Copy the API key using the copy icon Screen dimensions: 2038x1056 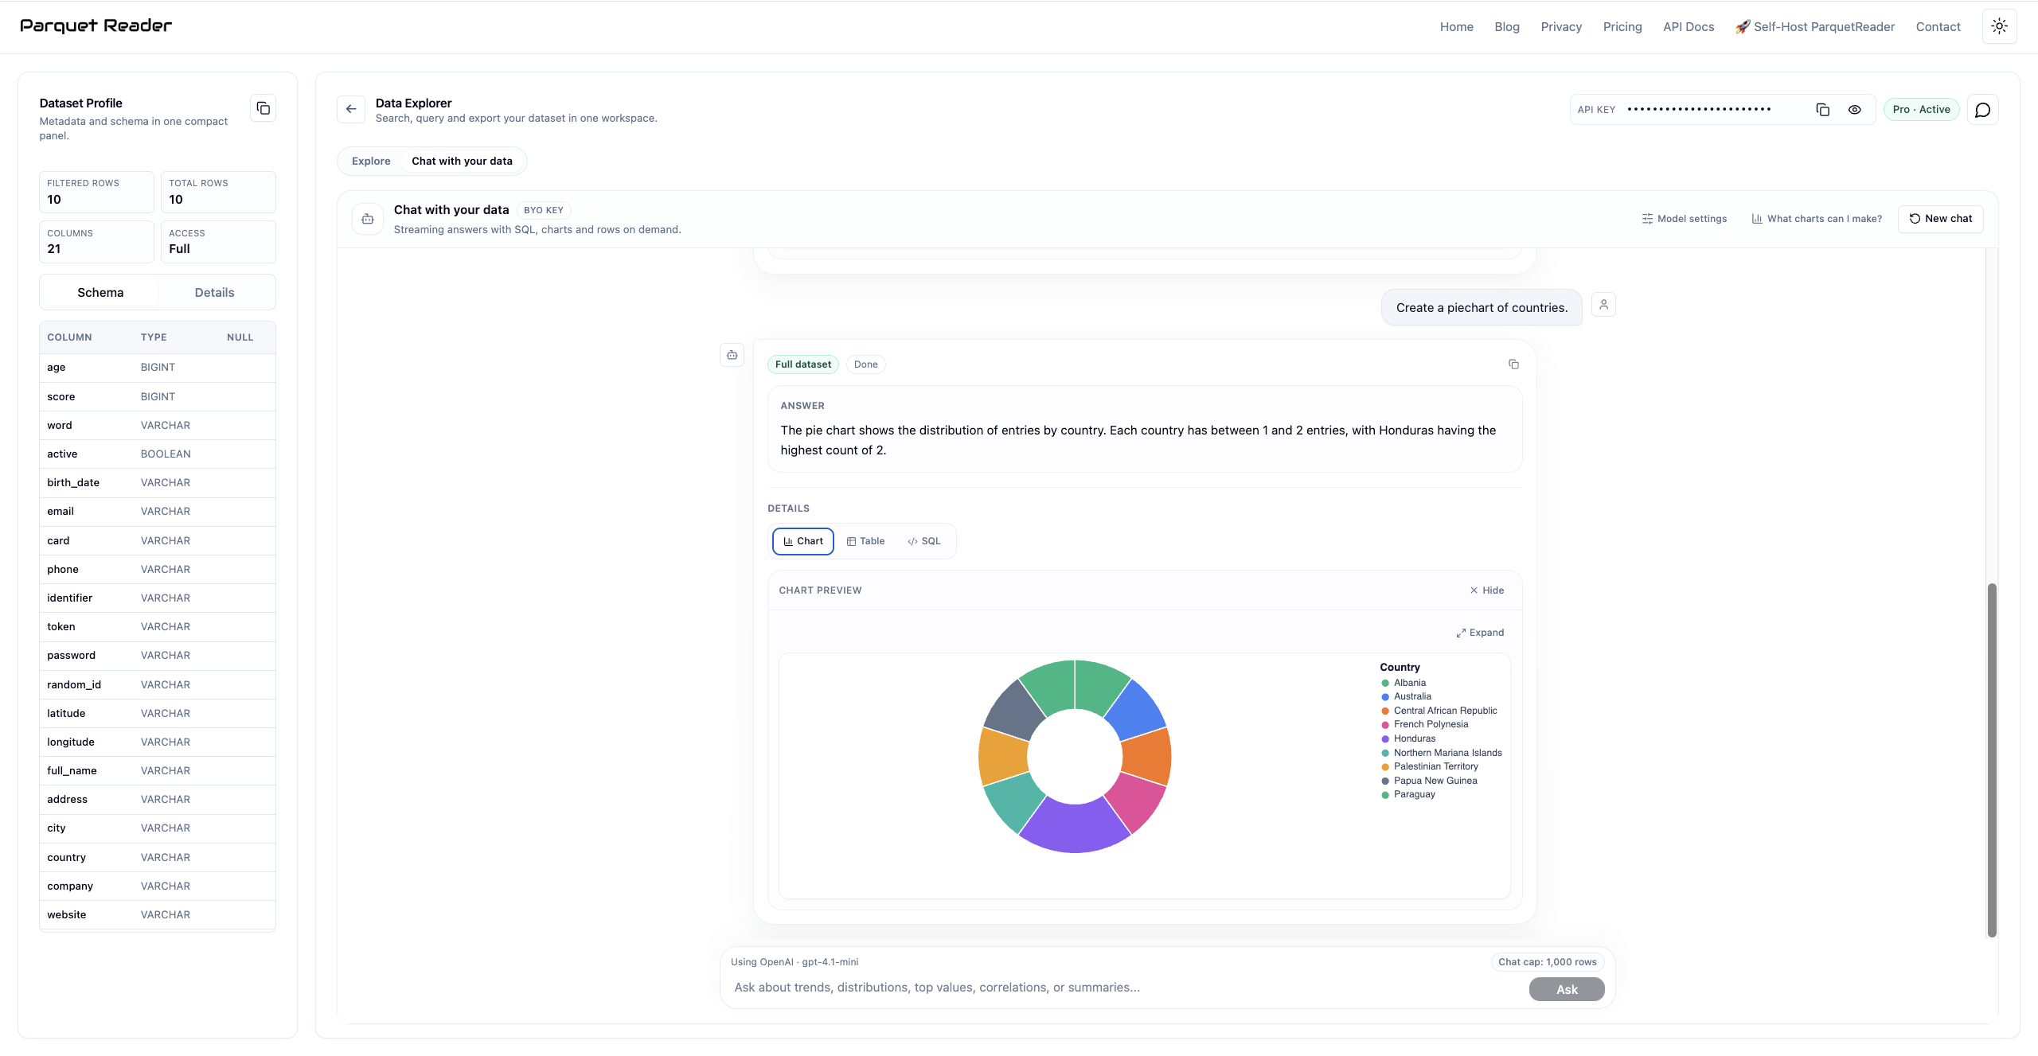point(1822,109)
